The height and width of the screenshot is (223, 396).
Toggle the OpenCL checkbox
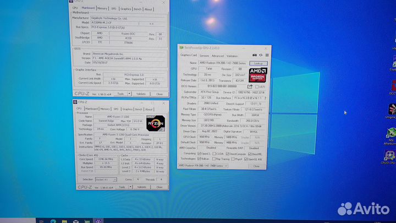pyautogui.click(x=199, y=154)
